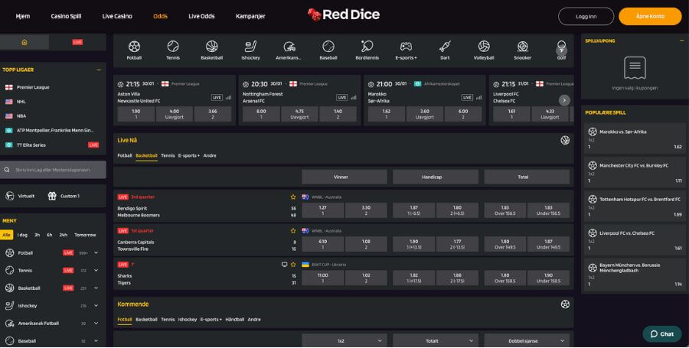Go to Kampanjer in top menu
The height and width of the screenshot is (348, 689).
pyautogui.click(x=250, y=16)
